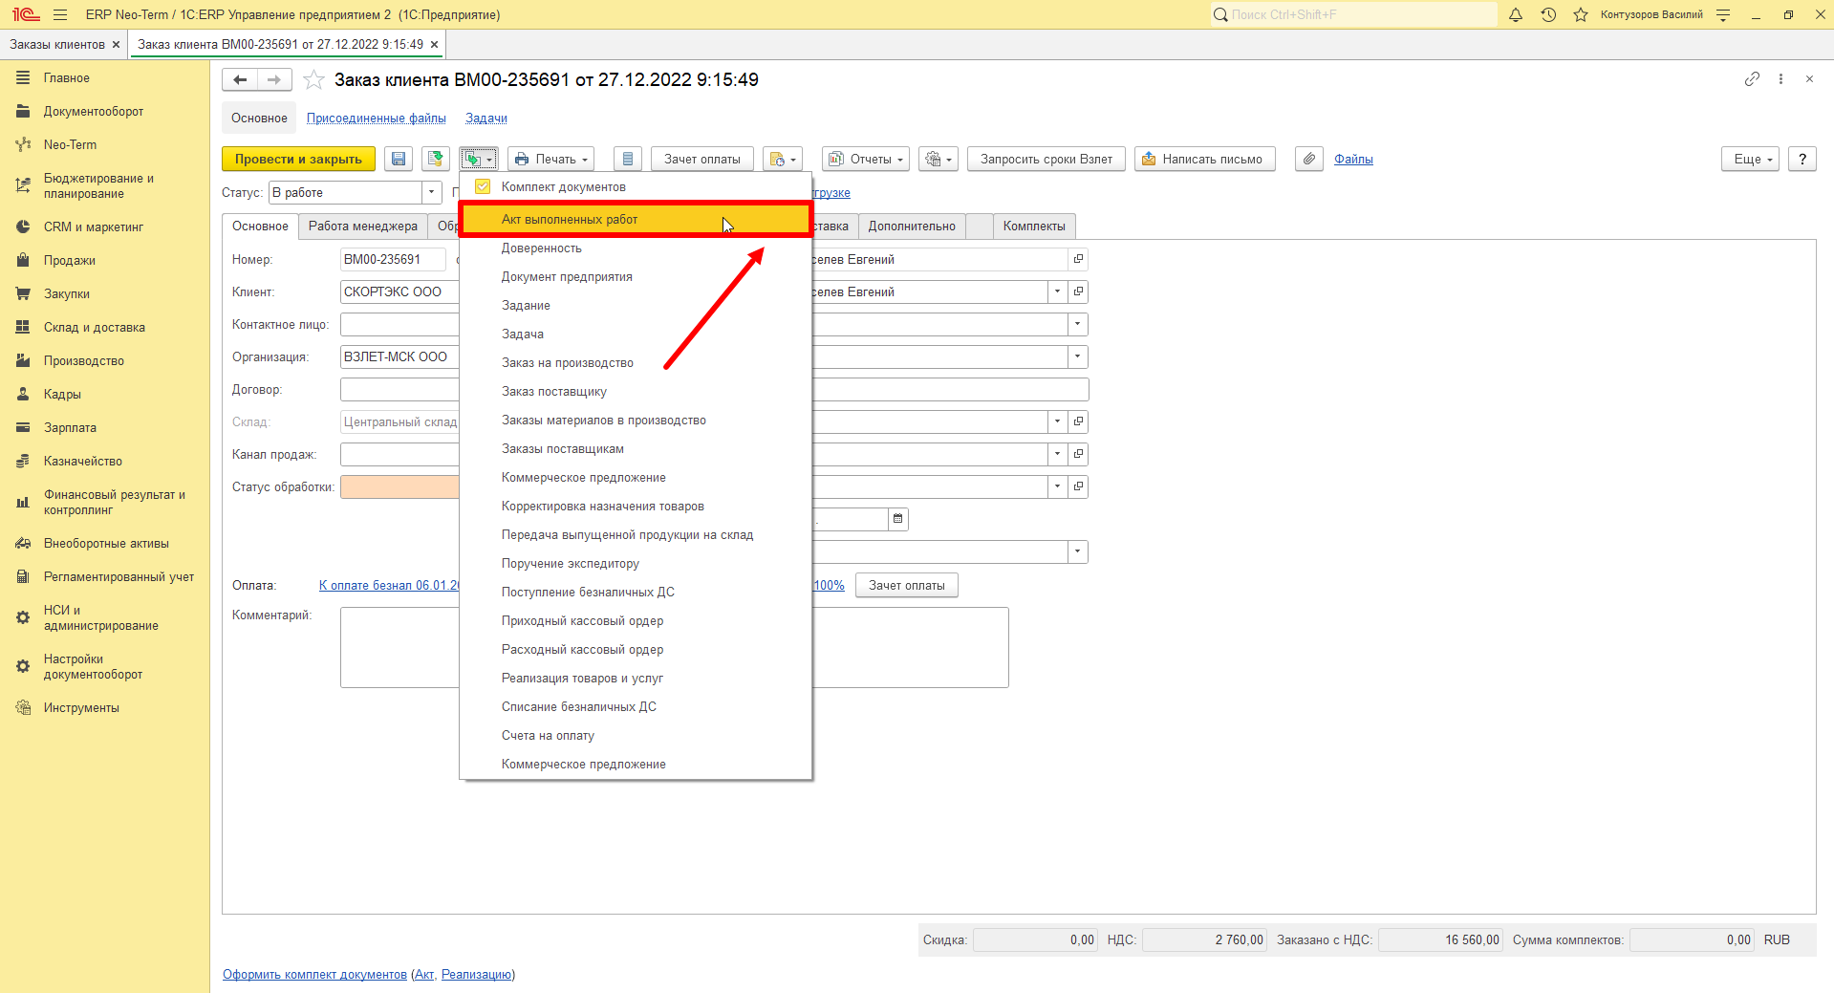Open notifications bell icon
The image size is (1834, 993).
1516,14
